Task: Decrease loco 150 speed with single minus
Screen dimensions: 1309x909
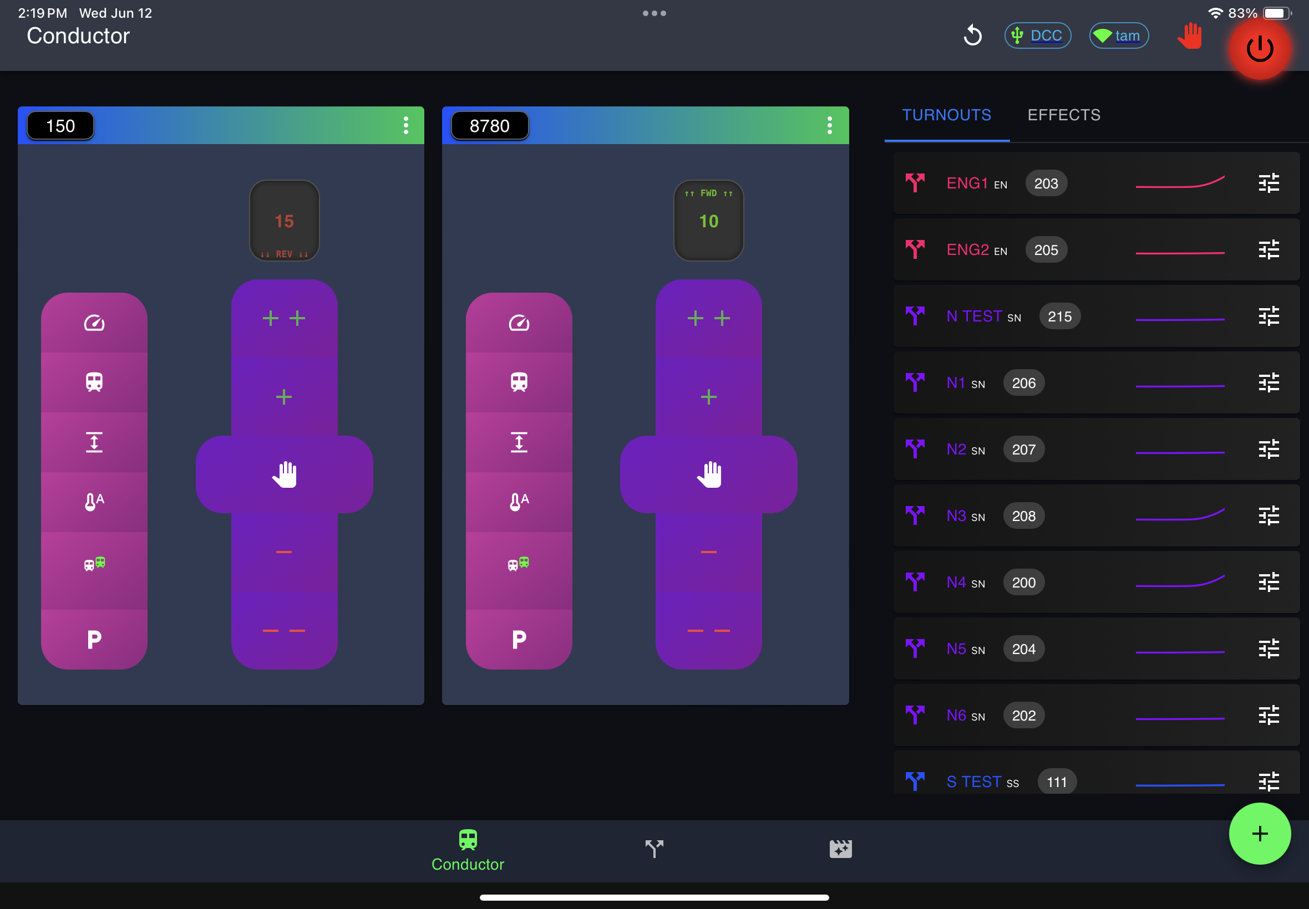Action: pos(284,552)
